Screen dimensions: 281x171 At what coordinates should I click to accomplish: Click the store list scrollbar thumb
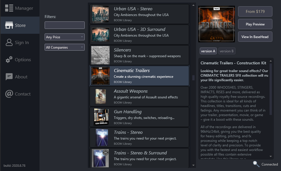click(x=193, y=77)
